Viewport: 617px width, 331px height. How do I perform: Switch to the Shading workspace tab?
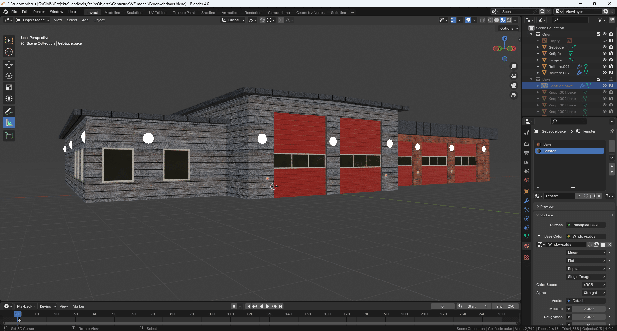(208, 13)
